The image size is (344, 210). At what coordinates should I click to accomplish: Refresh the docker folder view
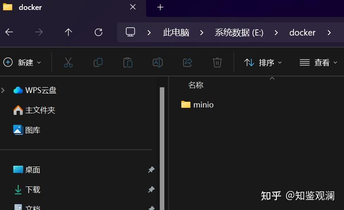99,32
